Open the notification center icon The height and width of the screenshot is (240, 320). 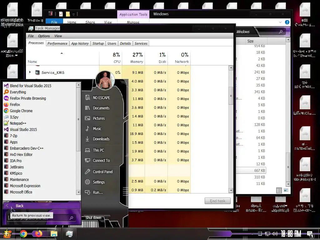pos(310,234)
